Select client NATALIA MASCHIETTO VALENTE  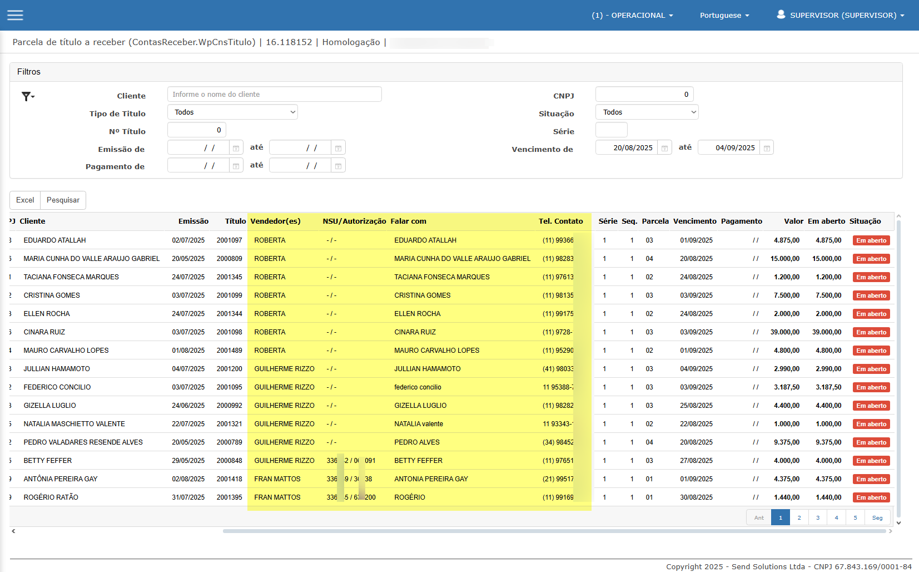(74, 424)
